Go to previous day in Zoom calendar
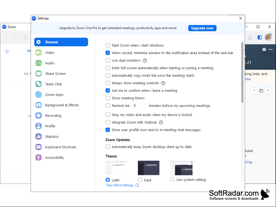This screenshot has width=276, height=207. (x=254, y=90)
